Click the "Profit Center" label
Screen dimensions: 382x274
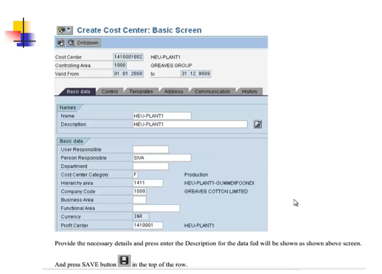[x=75, y=225]
